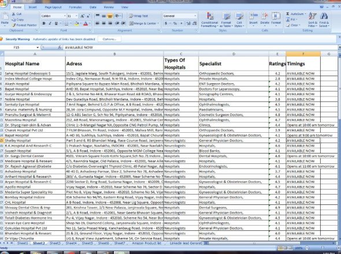Apply top vertical alignment

click(x=98, y=16)
